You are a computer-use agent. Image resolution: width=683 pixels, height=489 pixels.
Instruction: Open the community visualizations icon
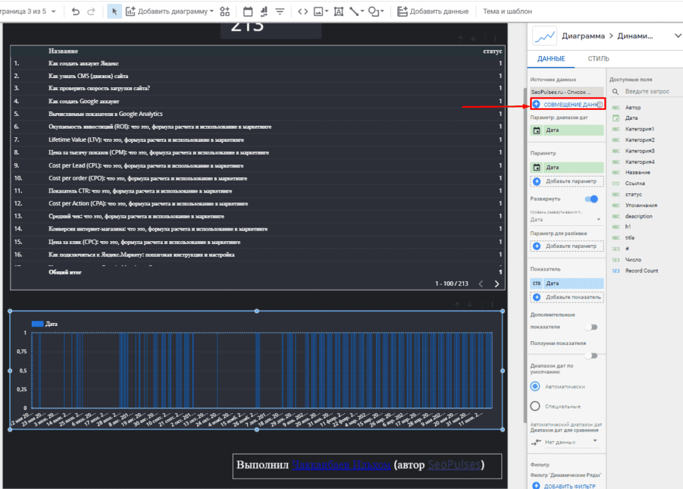point(225,11)
